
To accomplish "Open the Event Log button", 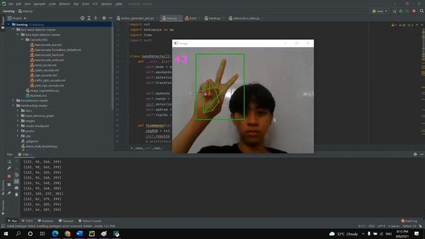I will pos(409,221).
